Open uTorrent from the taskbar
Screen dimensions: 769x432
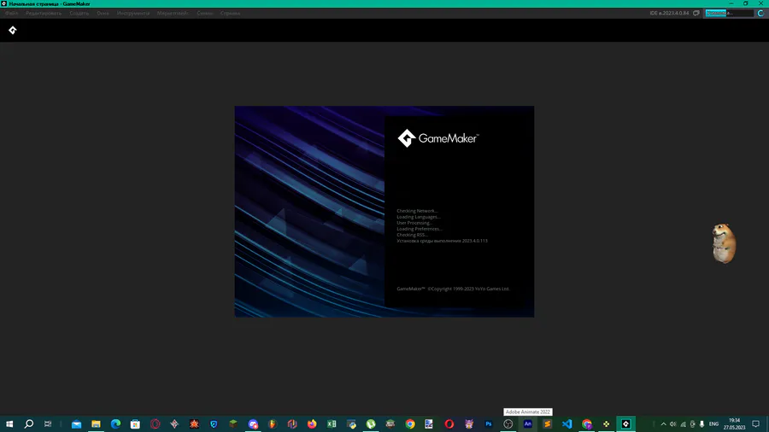[x=371, y=423]
